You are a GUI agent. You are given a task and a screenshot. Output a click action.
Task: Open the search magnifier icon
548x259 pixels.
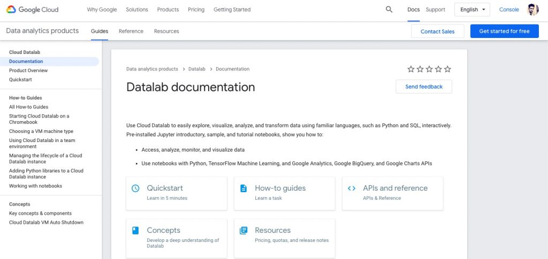389,10
